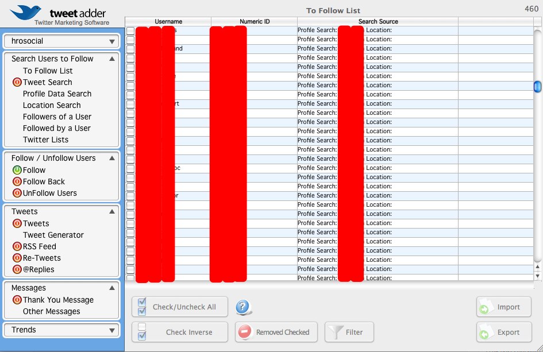Tick the checkbox for username ending "oc"
Viewport: 543px width, 352px height.
point(130,168)
